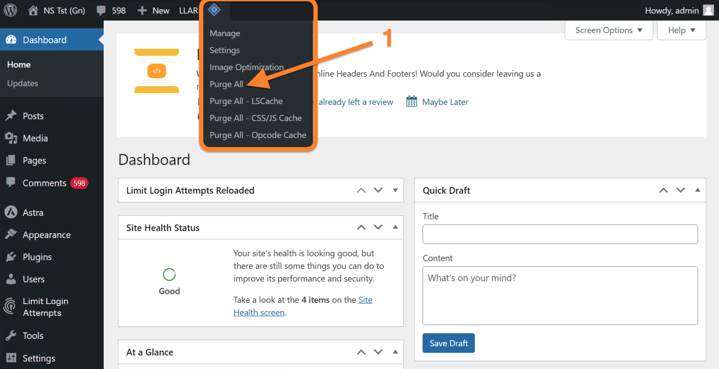
Task: Click the Plugins plug icon
Action: click(x=11, y=257)
